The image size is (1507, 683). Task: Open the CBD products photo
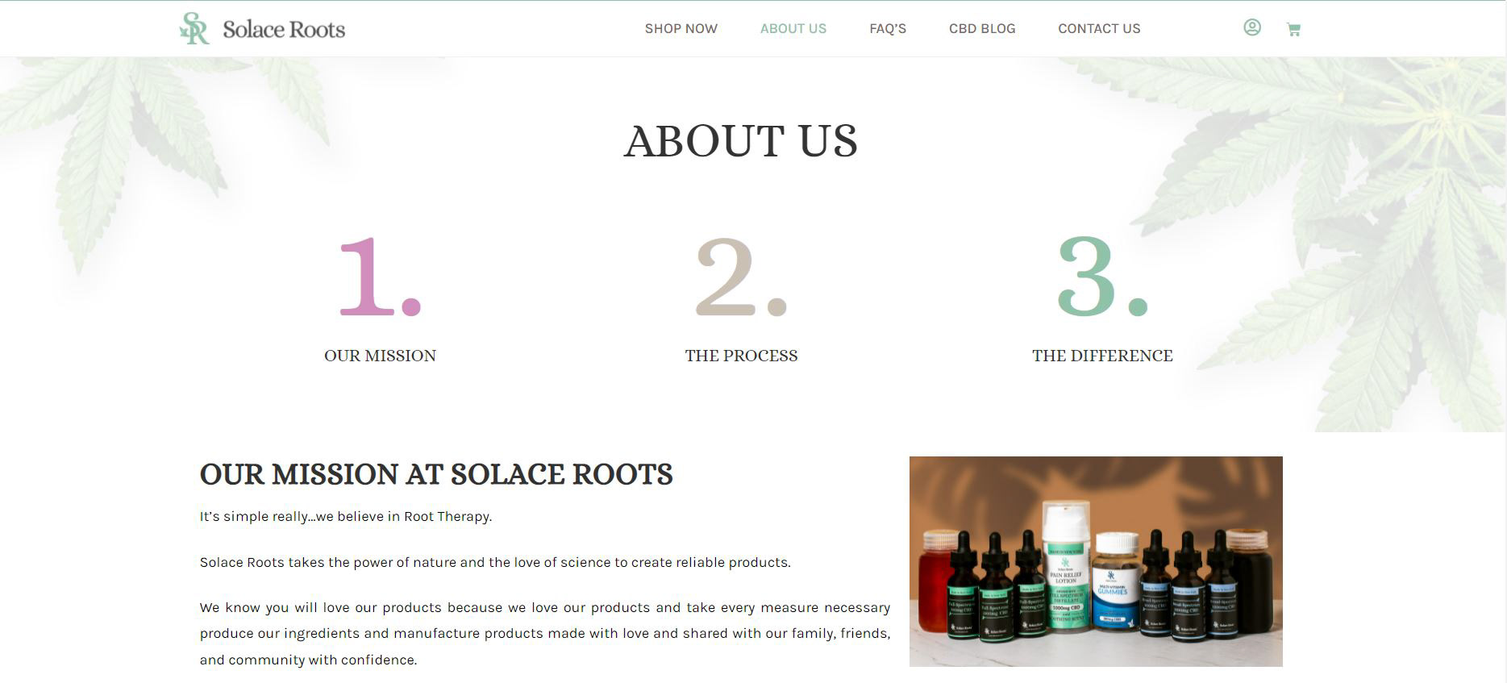(x=1096, y=561)
